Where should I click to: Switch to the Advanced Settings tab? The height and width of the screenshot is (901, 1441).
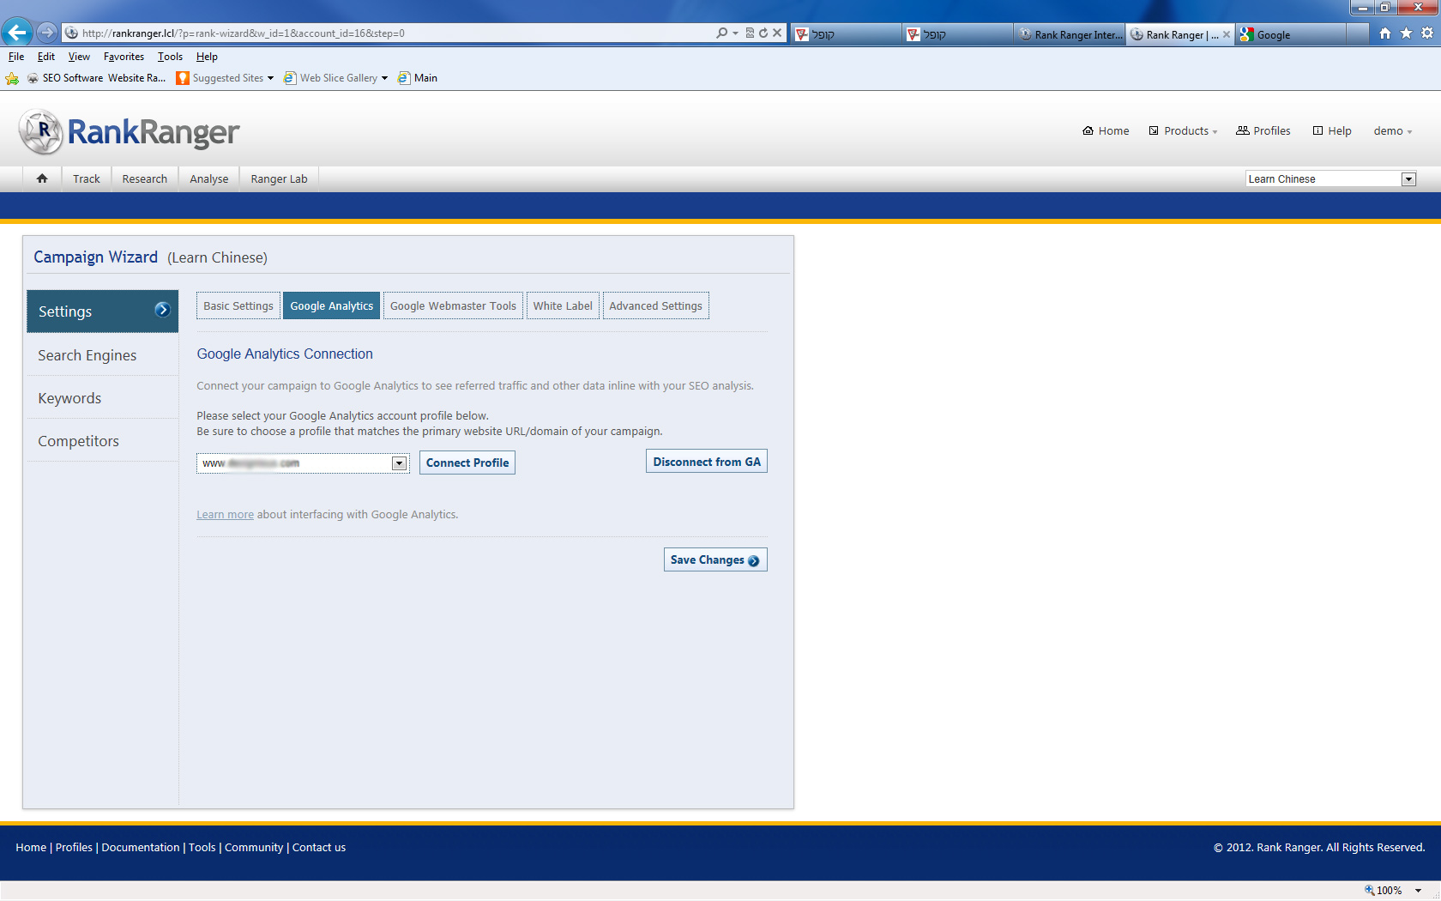click(x=656, y=306)
